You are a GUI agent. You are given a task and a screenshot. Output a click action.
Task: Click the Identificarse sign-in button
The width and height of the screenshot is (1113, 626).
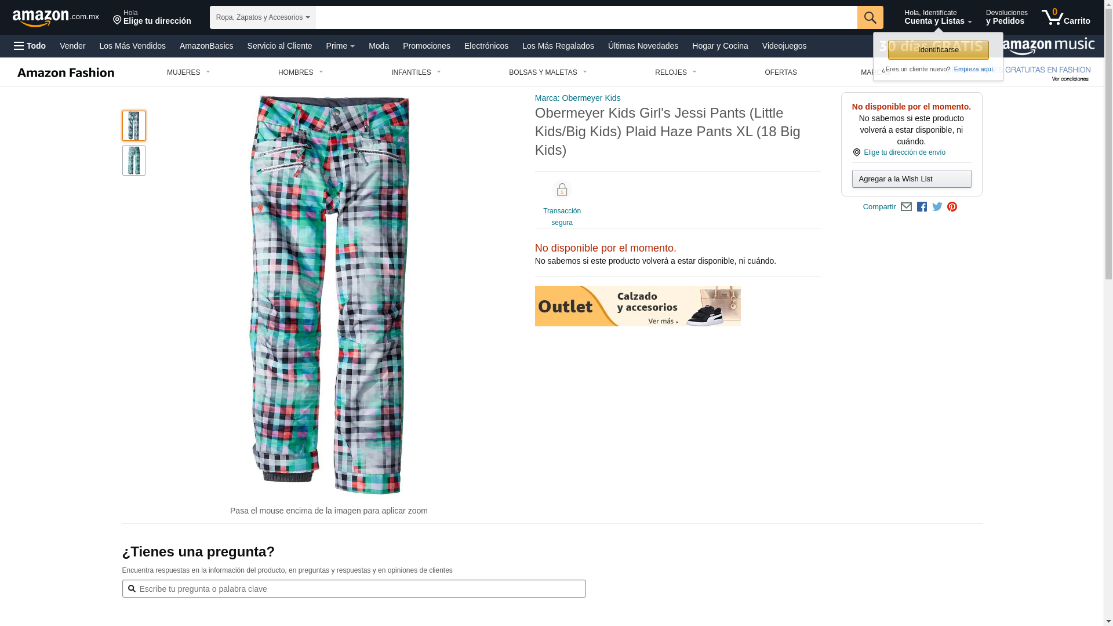point(938,50)
